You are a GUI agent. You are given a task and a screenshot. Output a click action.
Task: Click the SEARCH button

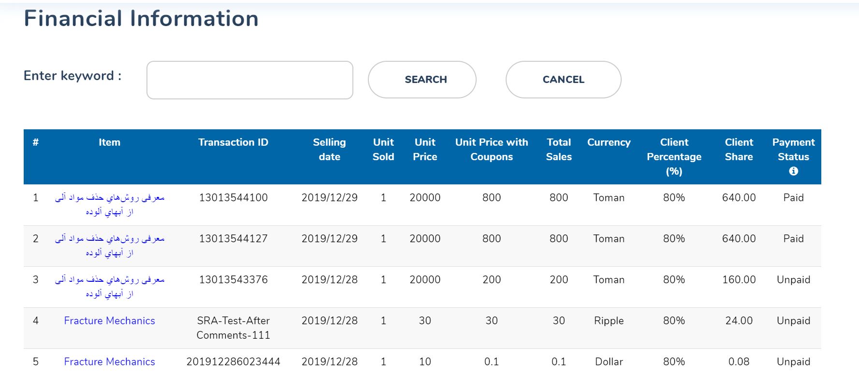(422, 80)
